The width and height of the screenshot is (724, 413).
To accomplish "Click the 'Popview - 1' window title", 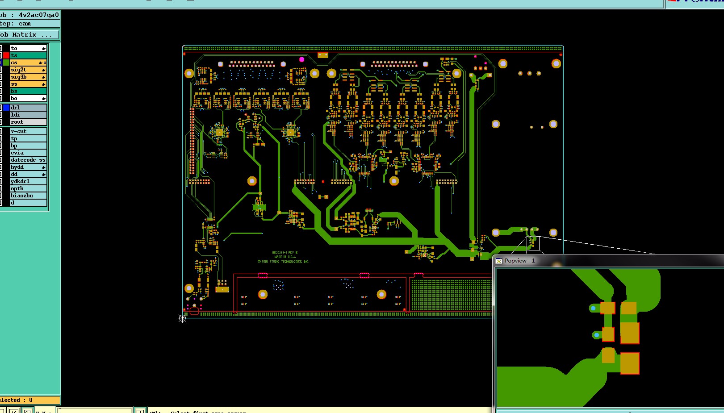I will [x=519, y=261].
